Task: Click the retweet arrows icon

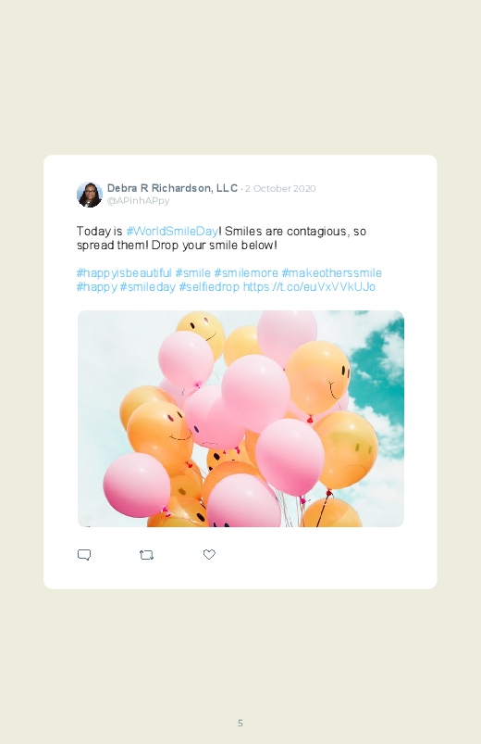Action: pos(146,555)
